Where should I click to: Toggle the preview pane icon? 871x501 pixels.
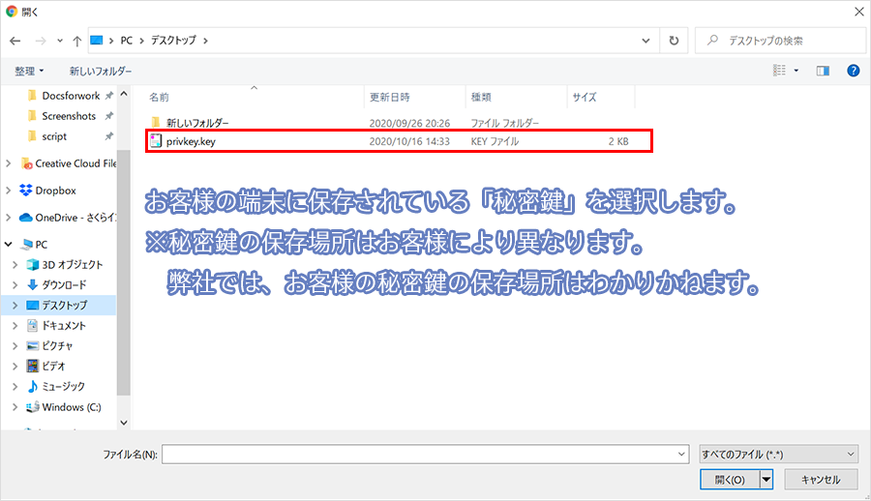coord(823,71)
